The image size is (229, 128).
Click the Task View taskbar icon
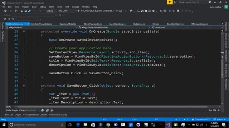[70, 125]
